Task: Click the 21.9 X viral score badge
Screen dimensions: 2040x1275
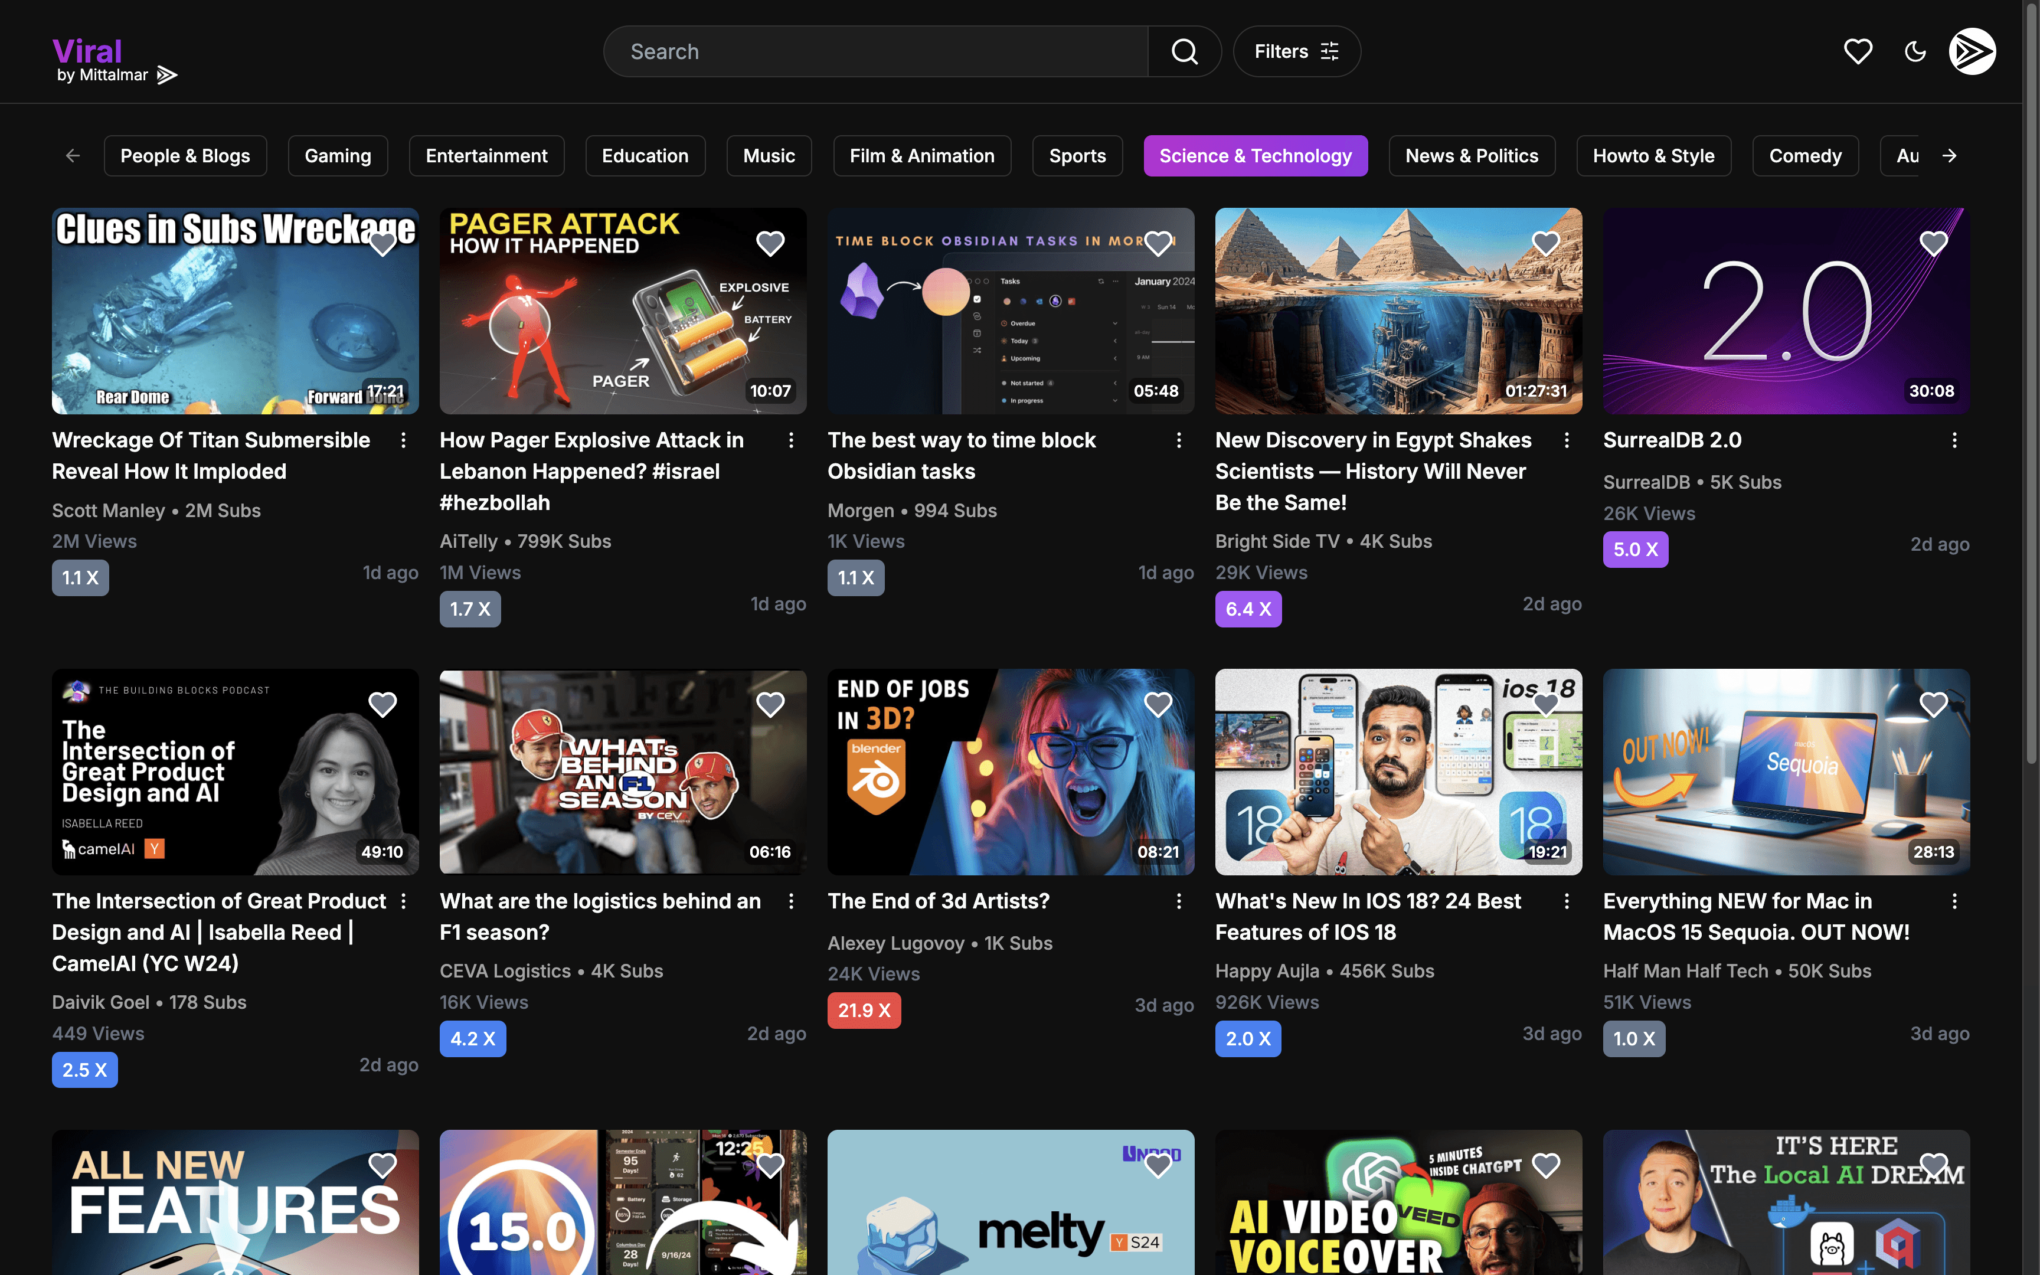Action: 864,1010
